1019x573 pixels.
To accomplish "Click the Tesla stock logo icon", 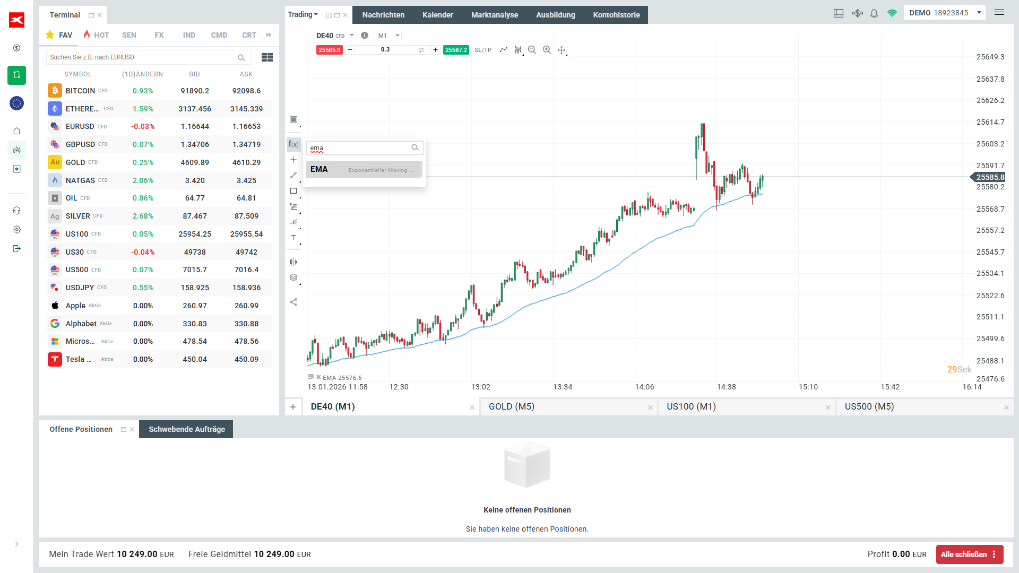I will tap(55, 359).
